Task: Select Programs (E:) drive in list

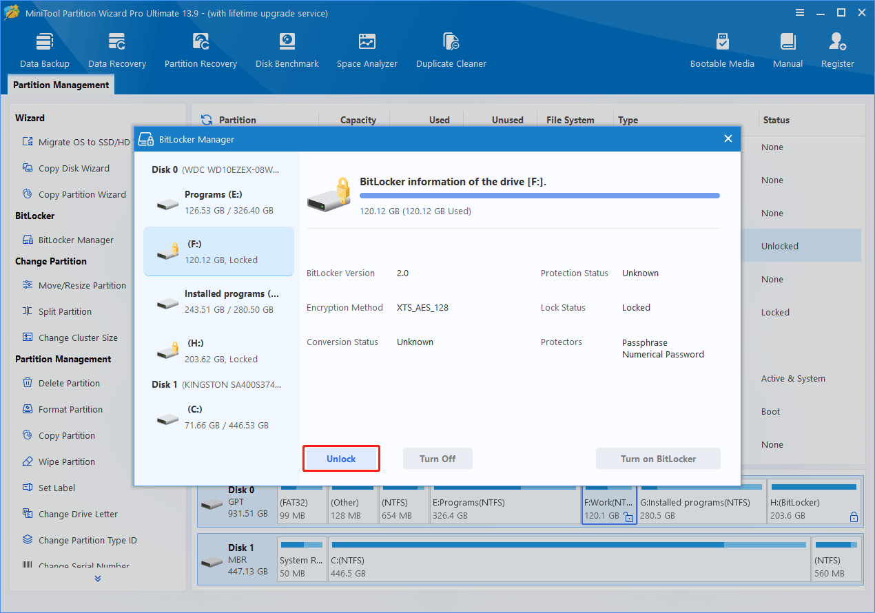Action: (x=218, y=202)
